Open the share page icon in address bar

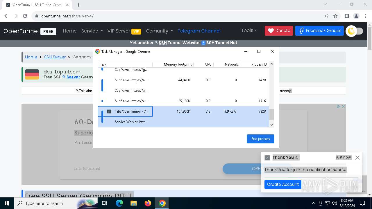(x=326, y=16)
